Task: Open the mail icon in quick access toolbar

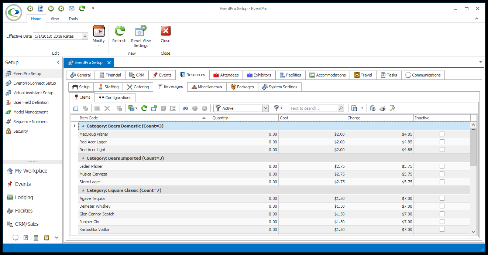Action: (72, 8)
